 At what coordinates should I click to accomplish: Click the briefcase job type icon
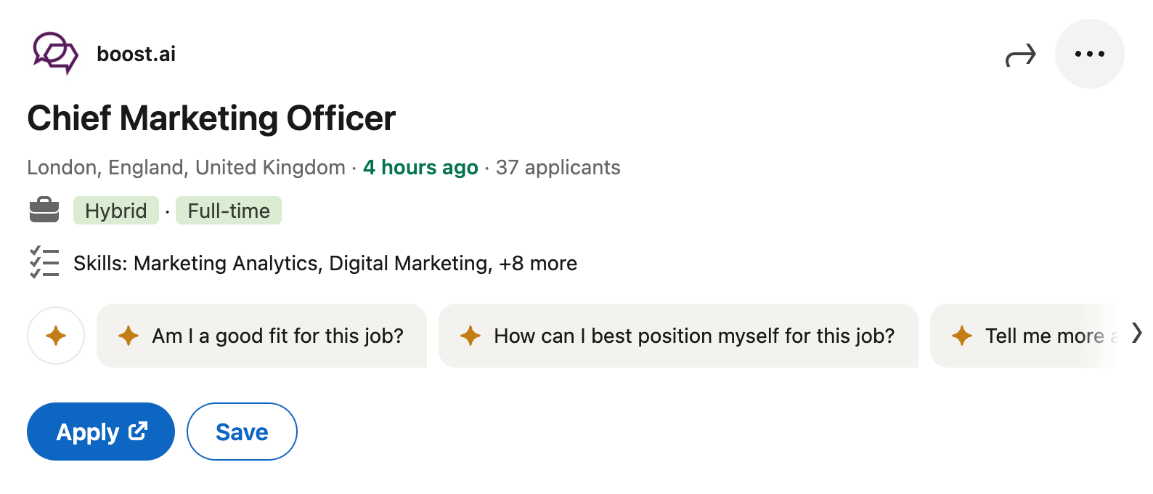pos(45,210)
